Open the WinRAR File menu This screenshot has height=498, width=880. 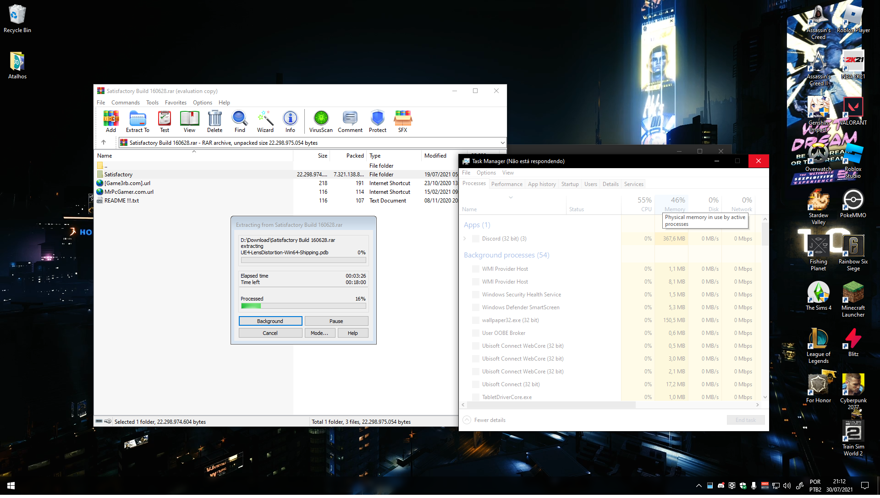click(101, 103)
